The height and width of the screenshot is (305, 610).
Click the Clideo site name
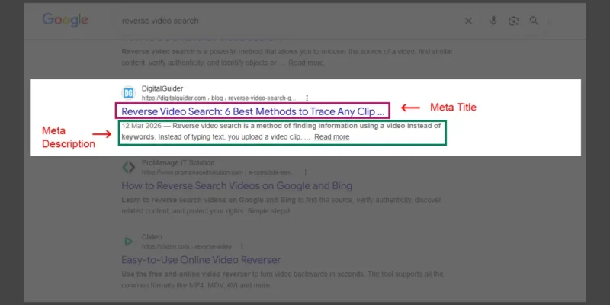pyautogui.click(x=152, y=237)
